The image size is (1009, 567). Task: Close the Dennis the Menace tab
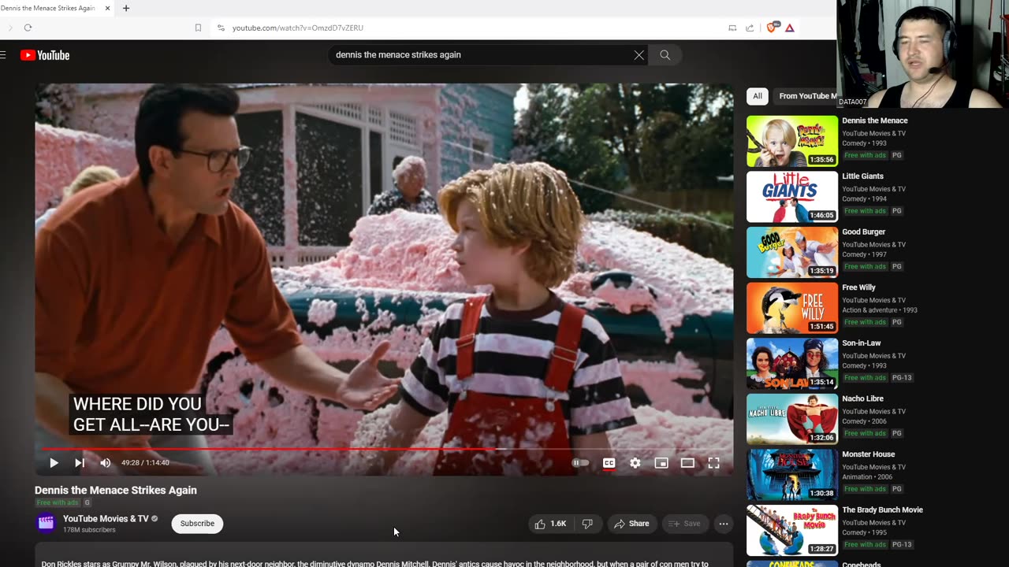[107, 8]
